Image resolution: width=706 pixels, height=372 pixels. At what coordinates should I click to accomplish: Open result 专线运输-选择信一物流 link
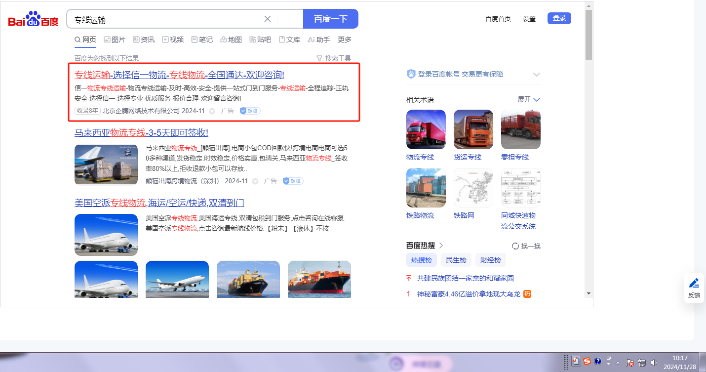pyautogui.click(x=179, y=75)
